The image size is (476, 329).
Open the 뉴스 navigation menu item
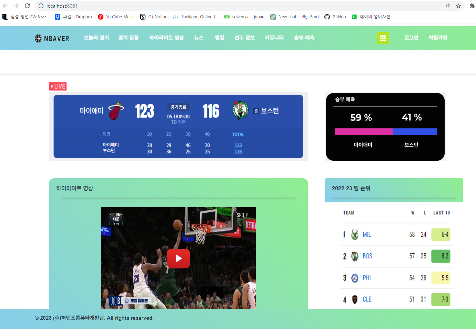point(199,38)
